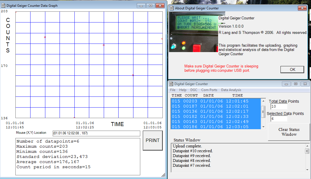The width and height of the screenshot is (311, 179).
Task: Click the Data Graph window title bar icon
Action: click(3, 5)
